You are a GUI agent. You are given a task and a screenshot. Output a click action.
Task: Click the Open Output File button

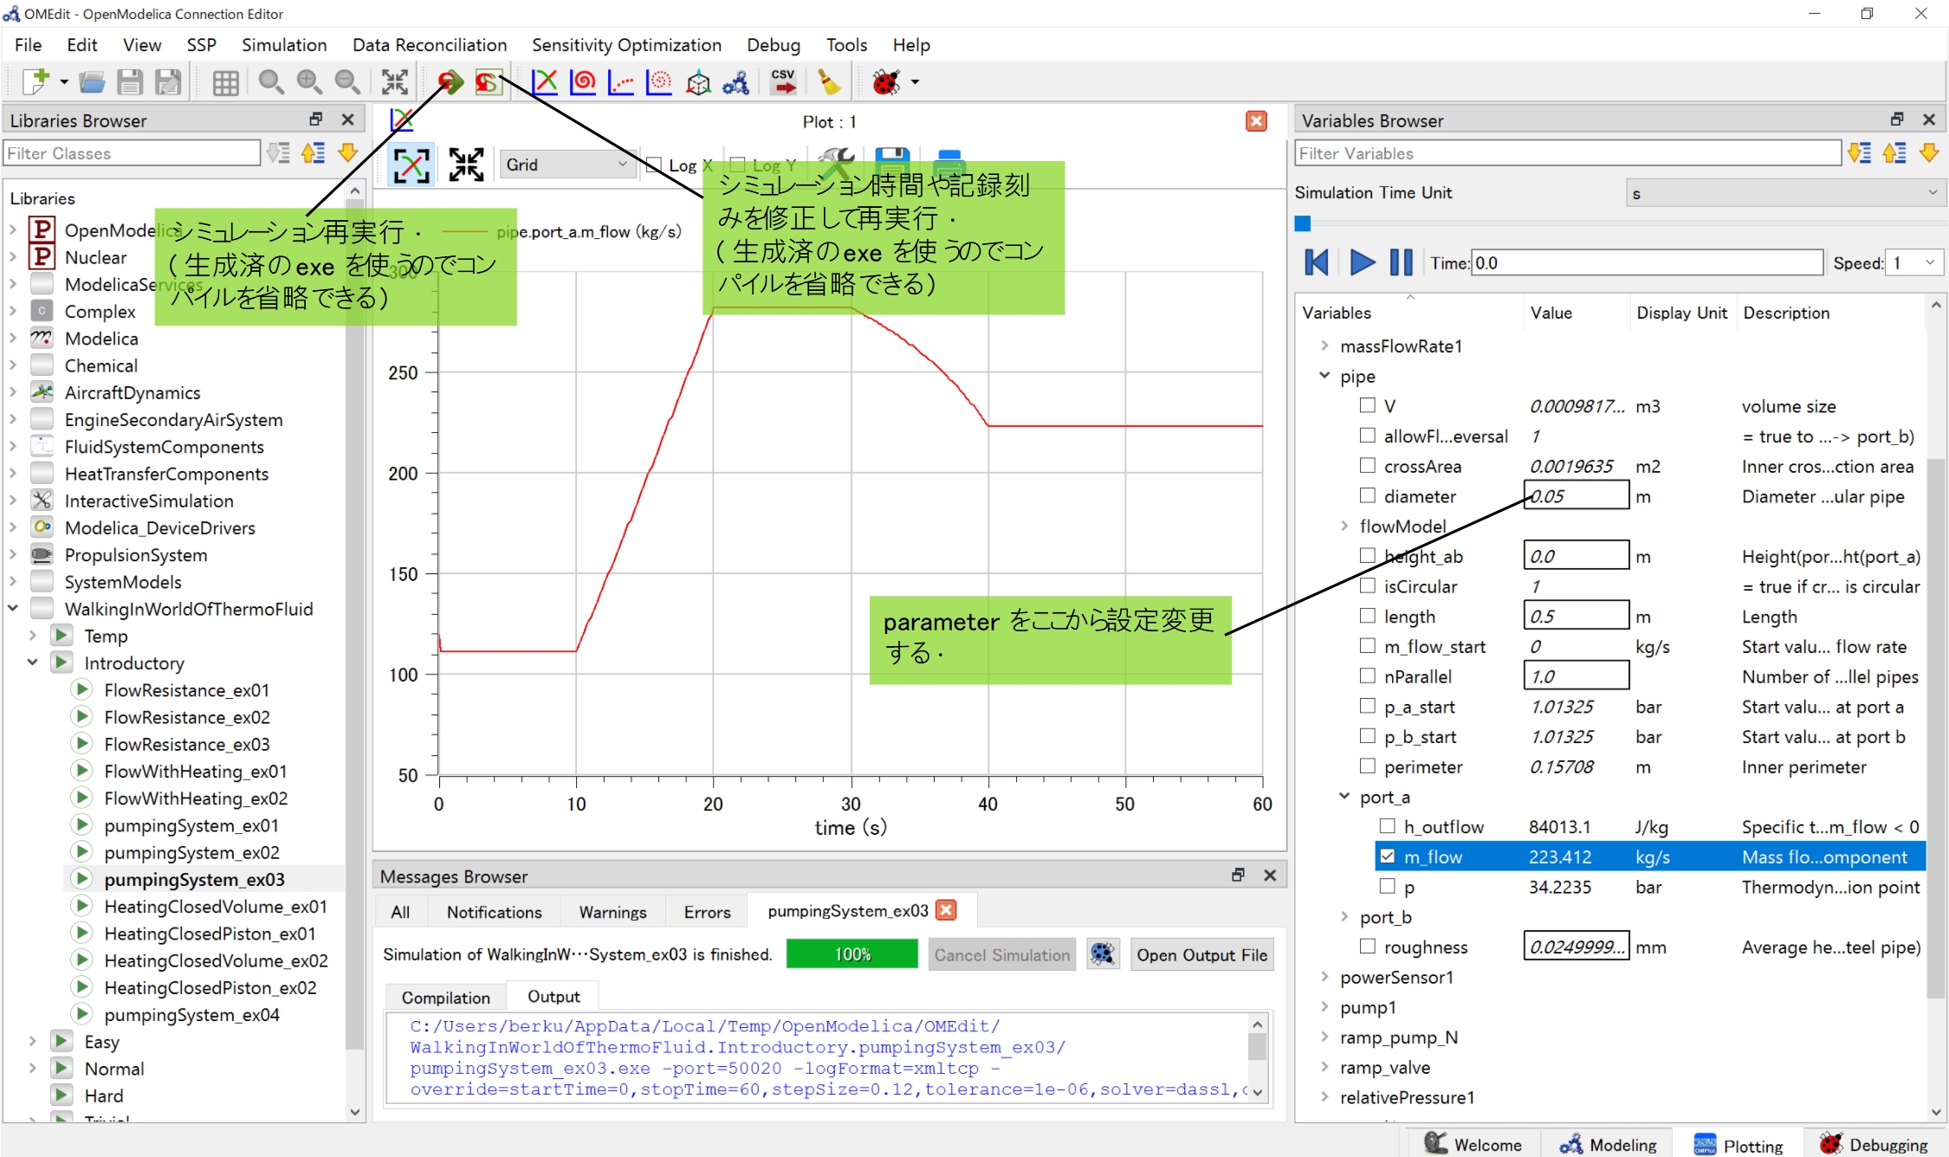(x=1201, y=955)
